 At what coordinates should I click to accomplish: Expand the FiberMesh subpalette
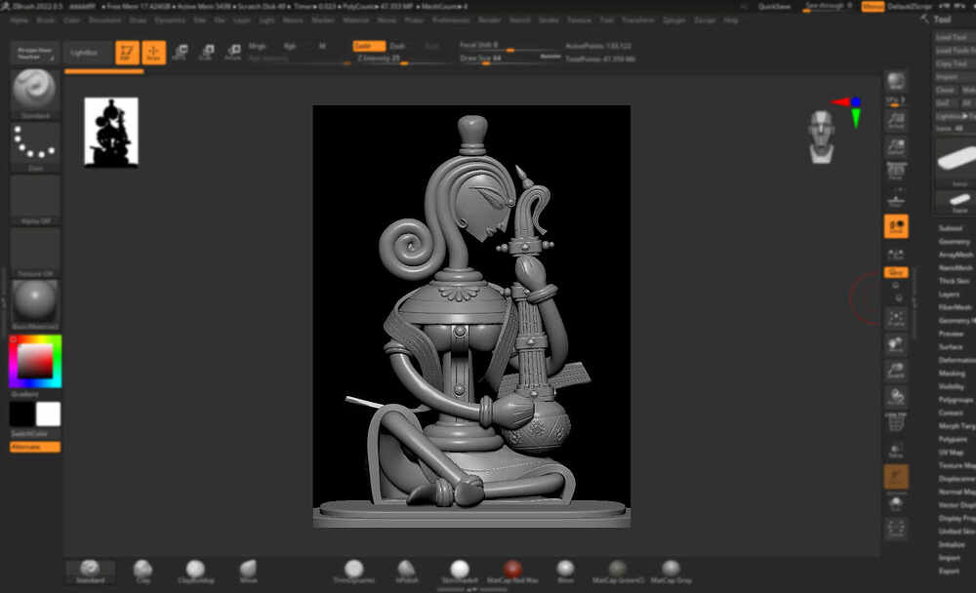(x=955, y=307)
